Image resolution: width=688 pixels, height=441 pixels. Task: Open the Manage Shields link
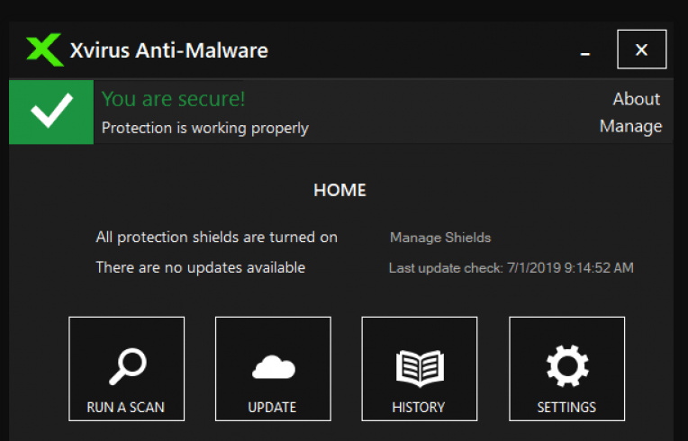[x=440, y=238]
